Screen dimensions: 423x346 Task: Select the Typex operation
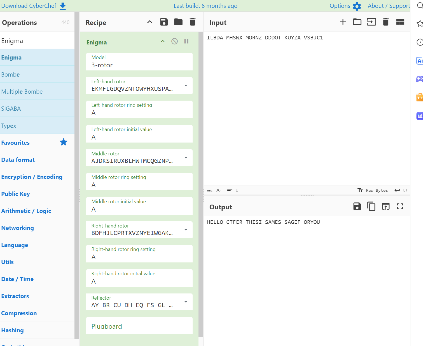coord(37,125)
